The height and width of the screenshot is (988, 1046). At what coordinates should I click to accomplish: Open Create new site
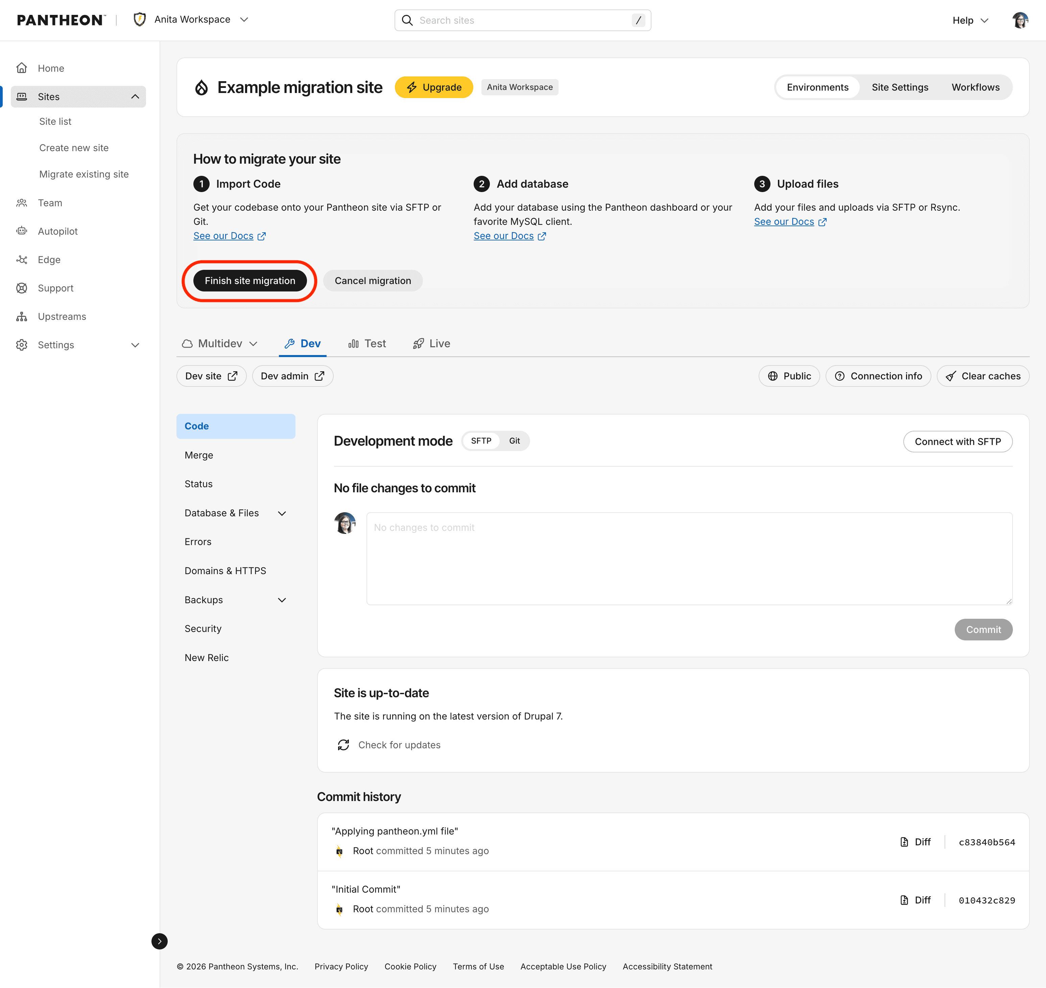click(x=74, y=147)
